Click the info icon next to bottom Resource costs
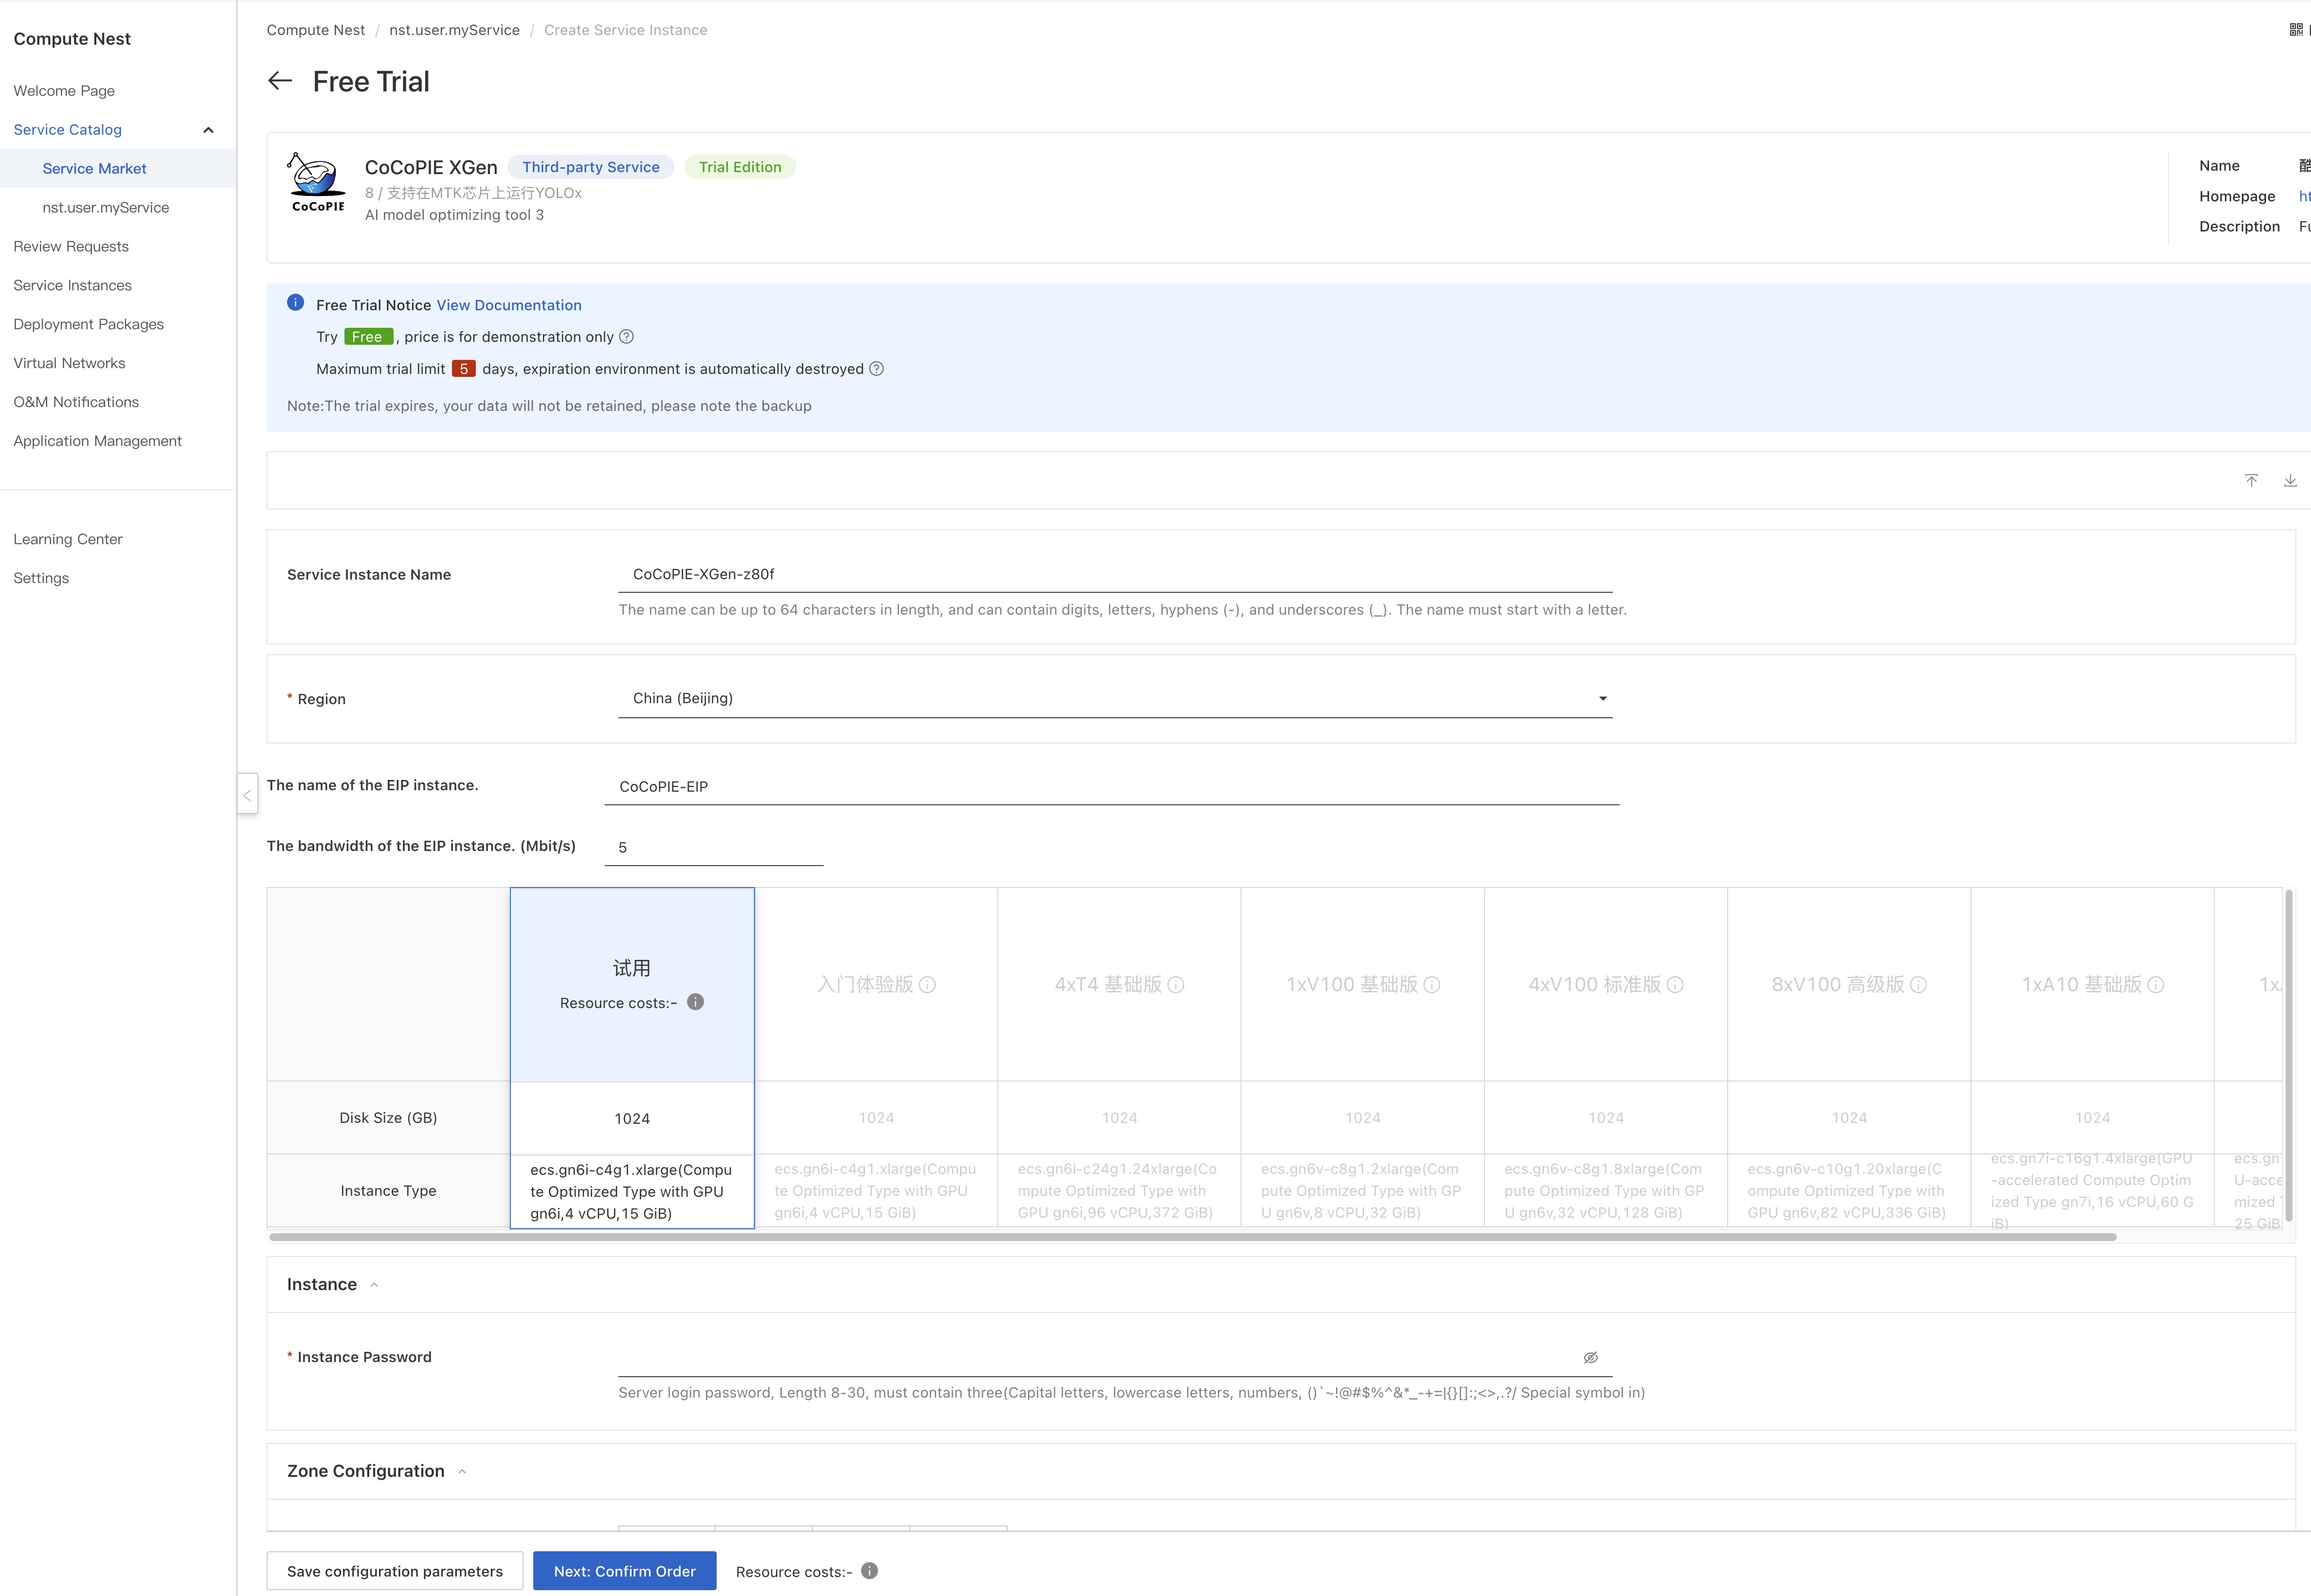The width and height of the screenshot is (2311, 1596). coord(869,1571)
